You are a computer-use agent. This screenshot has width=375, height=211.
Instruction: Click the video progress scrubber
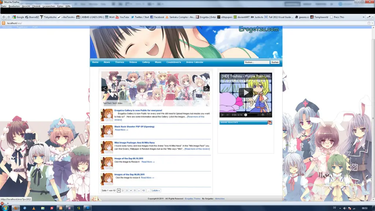coord(246,115)
